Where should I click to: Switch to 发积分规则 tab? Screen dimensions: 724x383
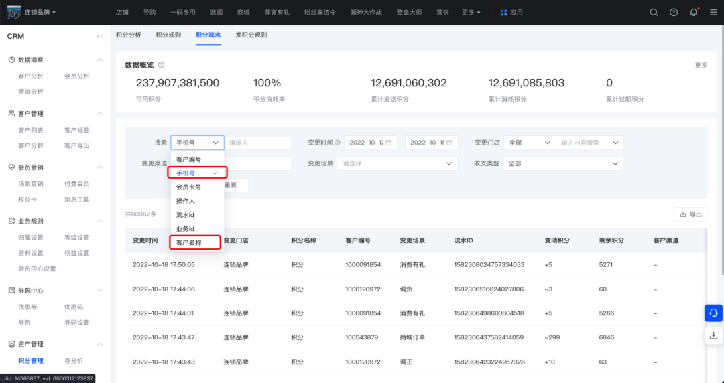[251, 35]
